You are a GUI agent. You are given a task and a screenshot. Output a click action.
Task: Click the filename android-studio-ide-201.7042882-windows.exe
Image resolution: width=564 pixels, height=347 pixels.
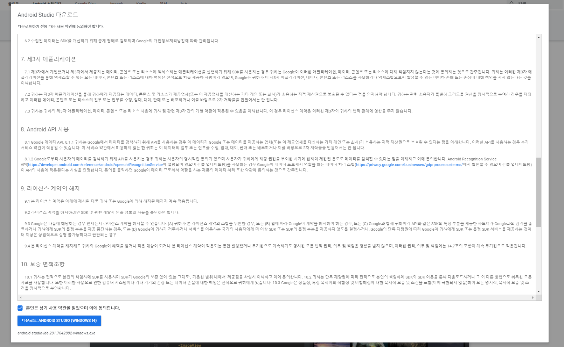pyautogui.click(x=56, y=333)
